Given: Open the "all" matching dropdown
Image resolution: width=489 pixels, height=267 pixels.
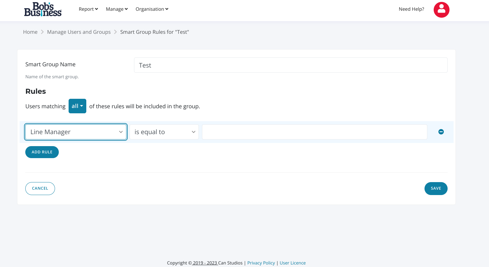Looking at the screenshot, I should 77,106.
